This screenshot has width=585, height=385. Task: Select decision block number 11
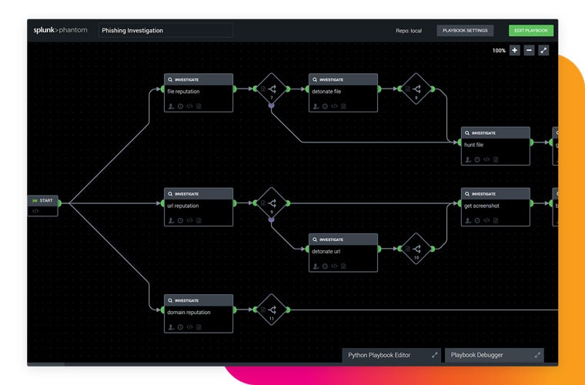(272, 310)
